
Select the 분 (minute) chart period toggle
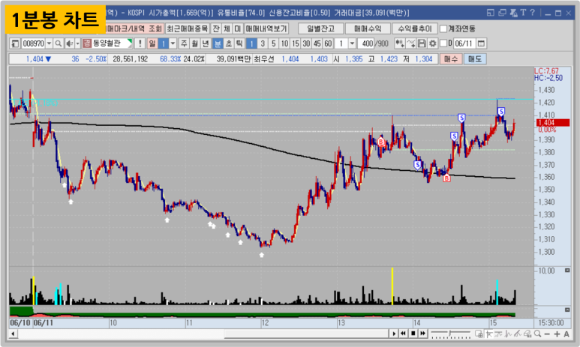[x=218, y=43]
